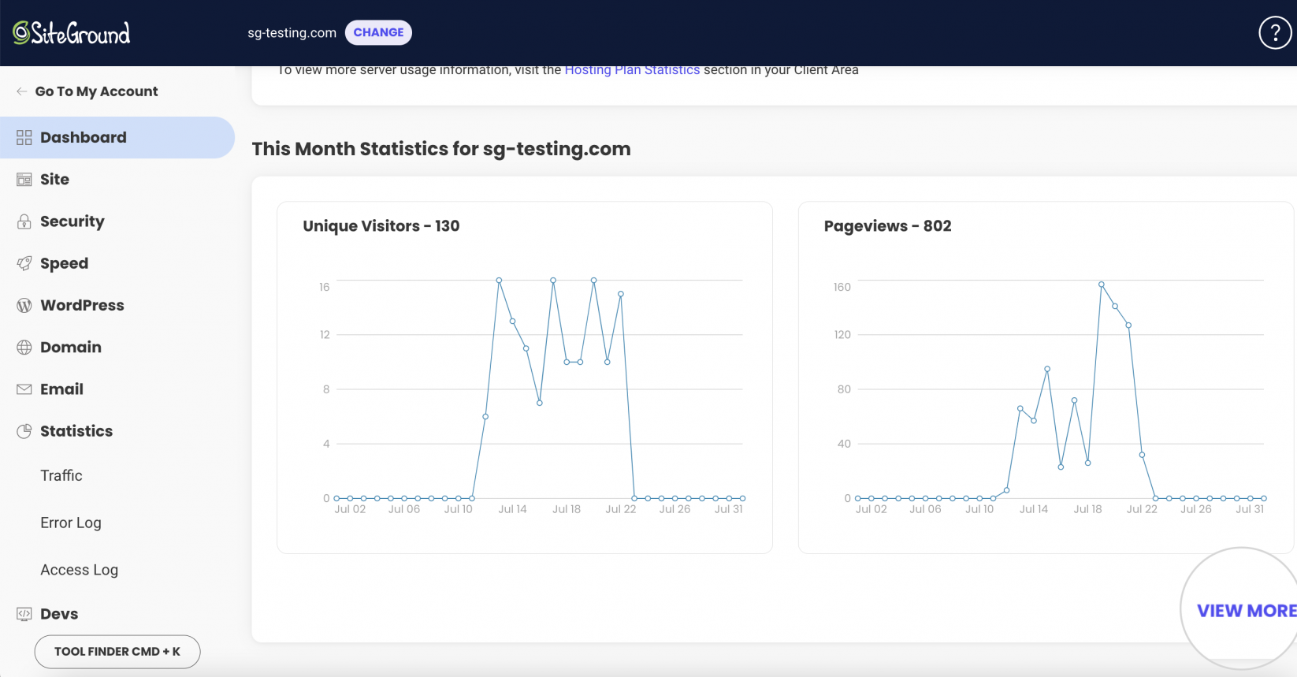Viewport: 1297px width, 677px height.
Task: Click the Unique Visitors - 130 heading
Action: 381,226
